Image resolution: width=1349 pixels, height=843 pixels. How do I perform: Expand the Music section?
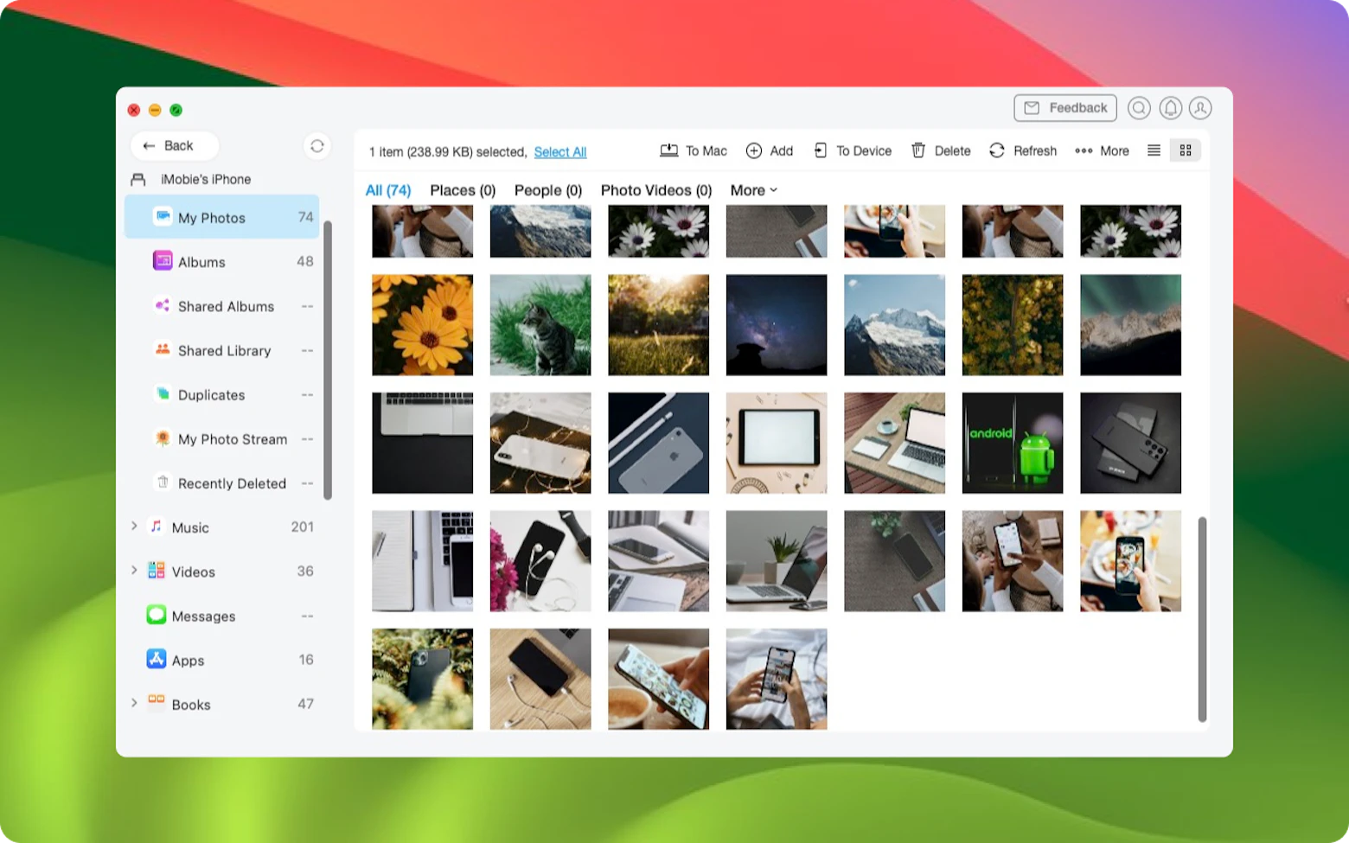pyautogui.click(x=134, y=527)
